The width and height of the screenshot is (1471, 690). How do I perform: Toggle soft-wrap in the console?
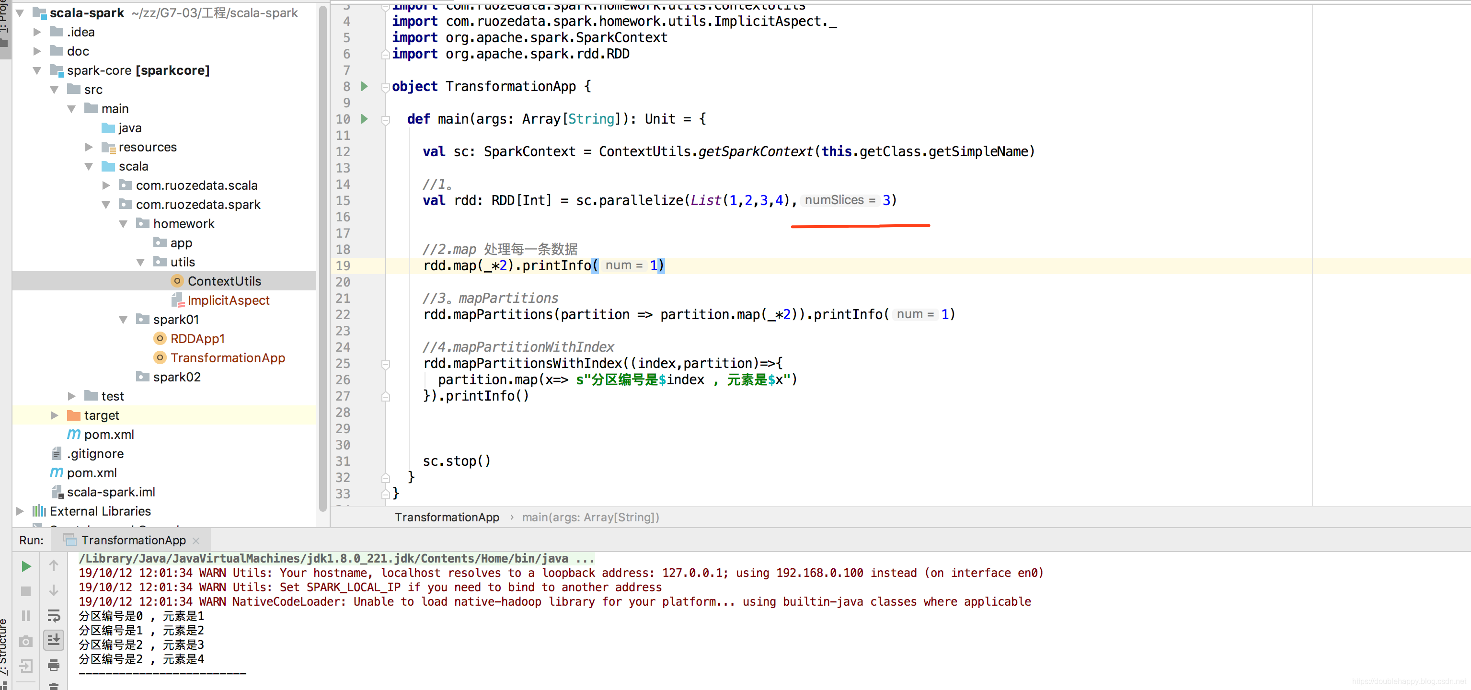[x=54, y=616]
